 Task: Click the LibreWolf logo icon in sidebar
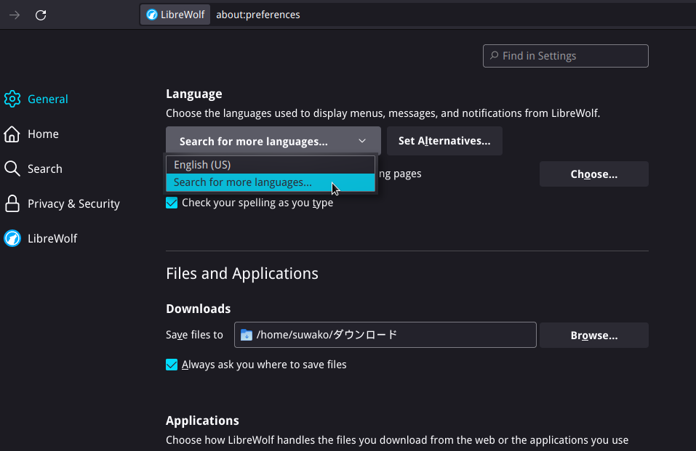click(x=12, y=238)
